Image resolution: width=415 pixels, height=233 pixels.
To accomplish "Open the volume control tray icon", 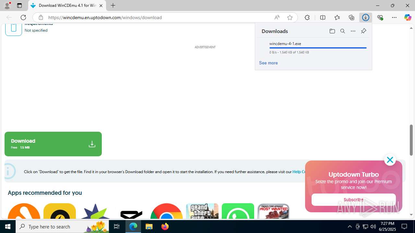I will pyautogui.click(x=373, y=227).
